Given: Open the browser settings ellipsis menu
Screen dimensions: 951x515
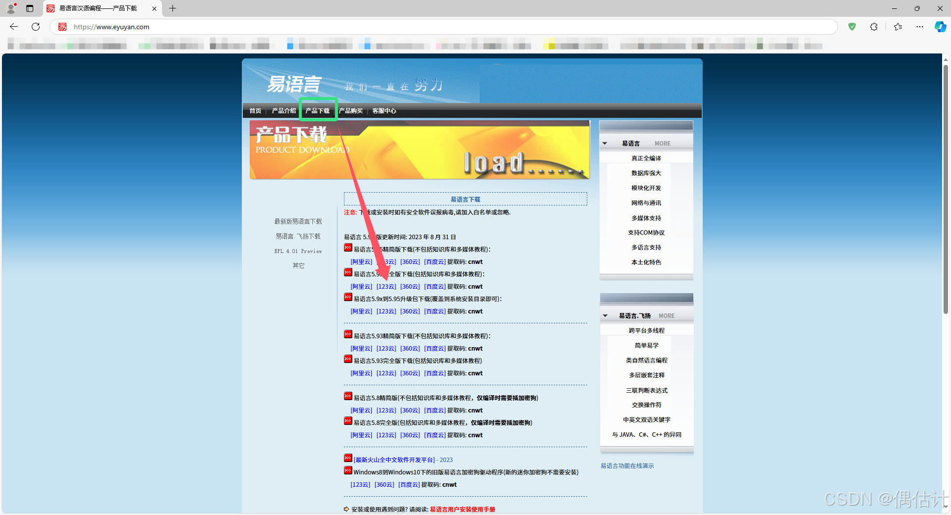Looking at the screenshot, I should click(920, 27).
